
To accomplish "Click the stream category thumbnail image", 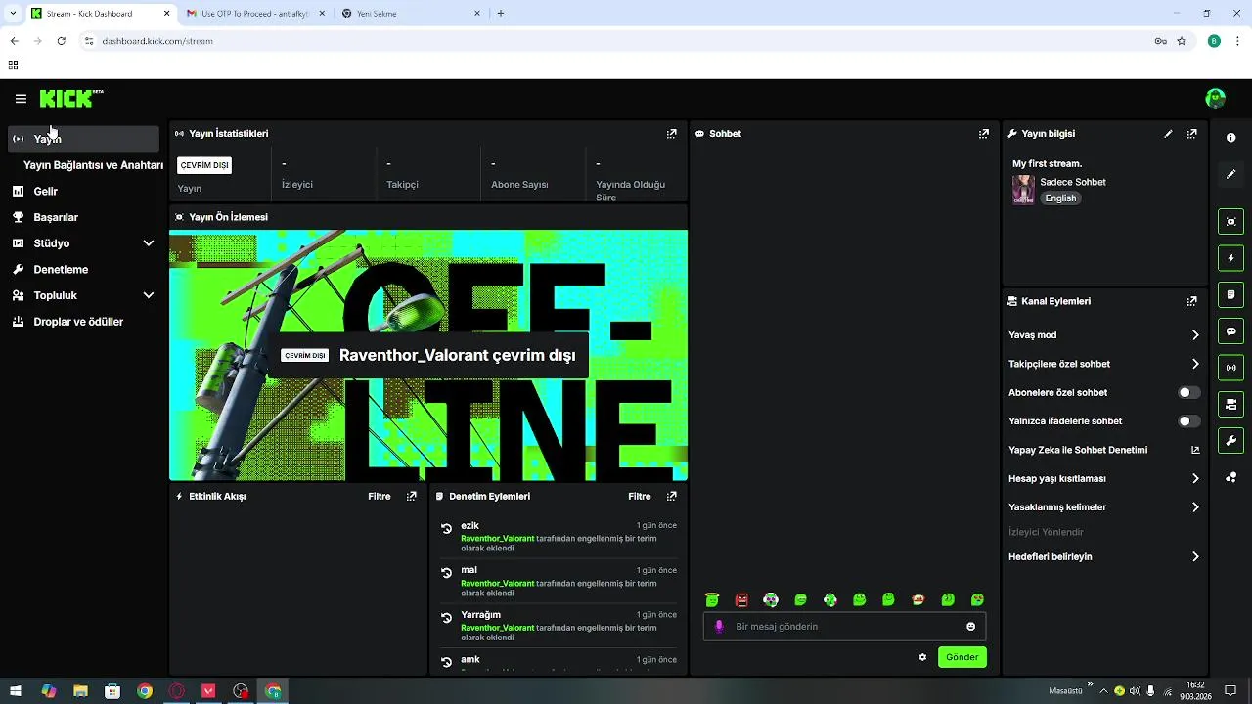I will (x=1023, y=190).
